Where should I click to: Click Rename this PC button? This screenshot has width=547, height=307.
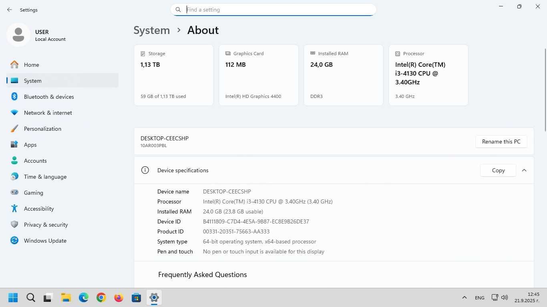pyautogui.click(x=501, y=142)
